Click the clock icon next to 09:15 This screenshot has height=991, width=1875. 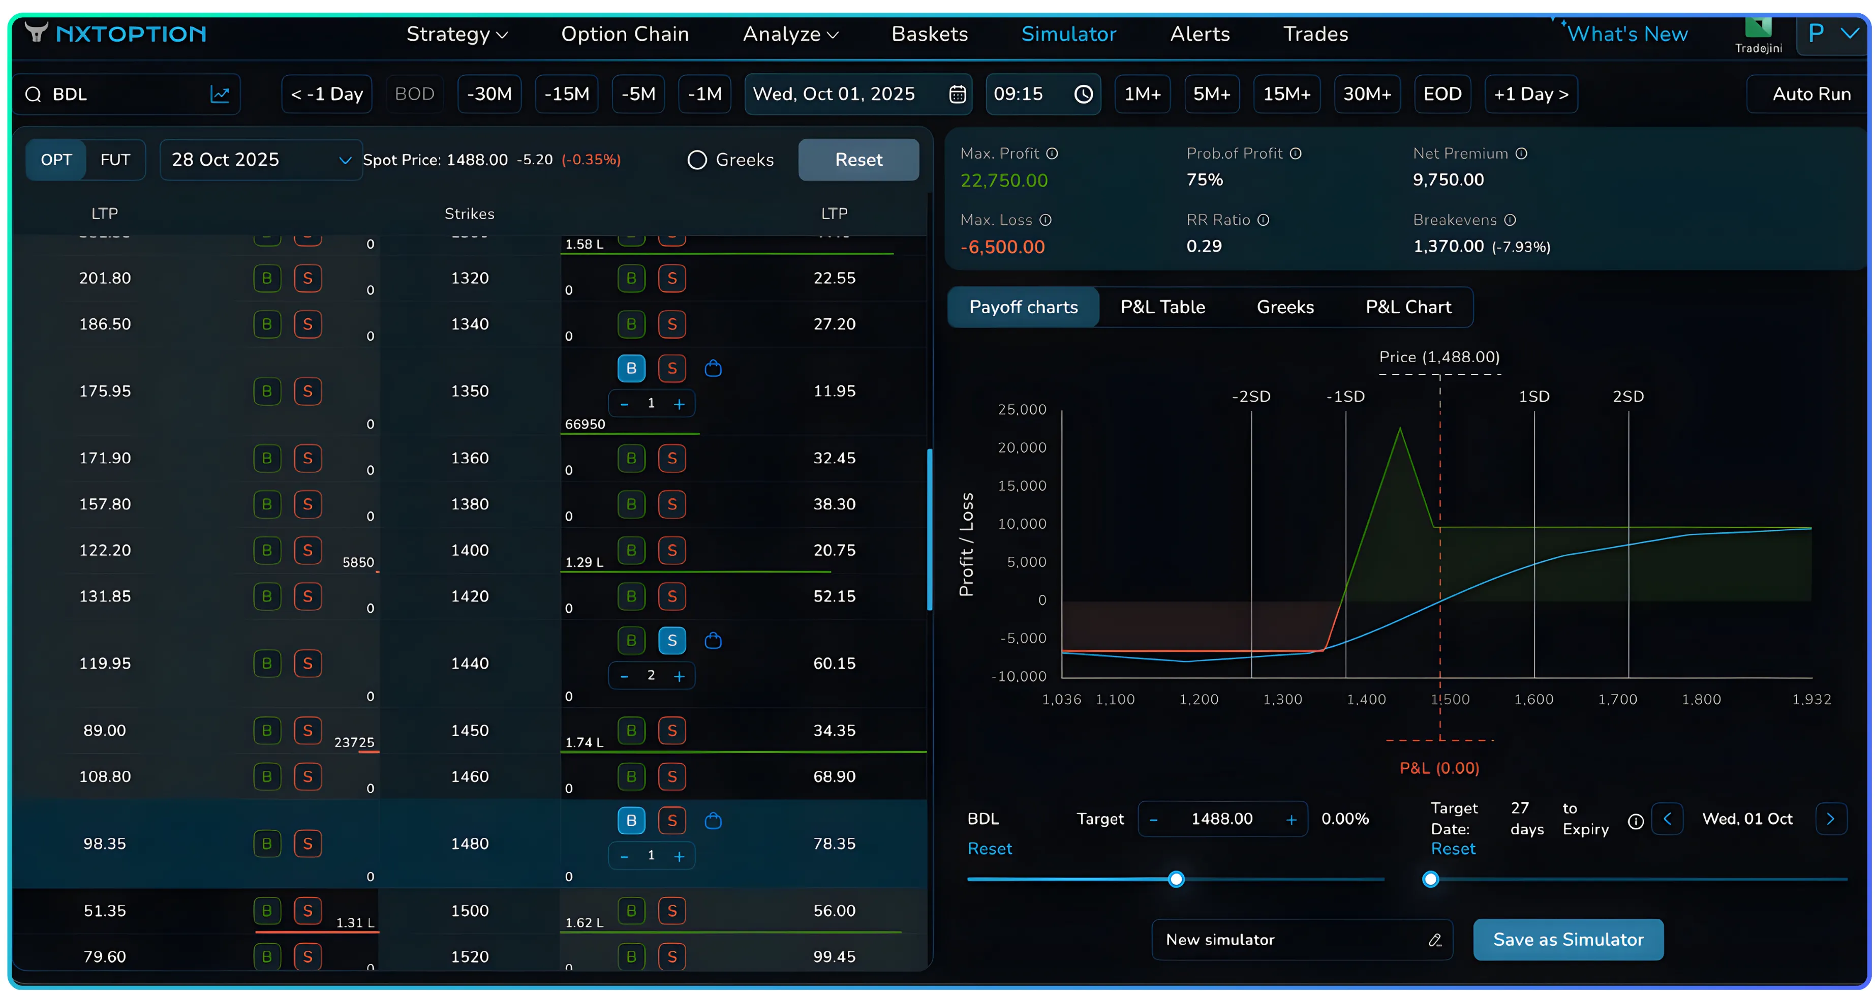1083,94
